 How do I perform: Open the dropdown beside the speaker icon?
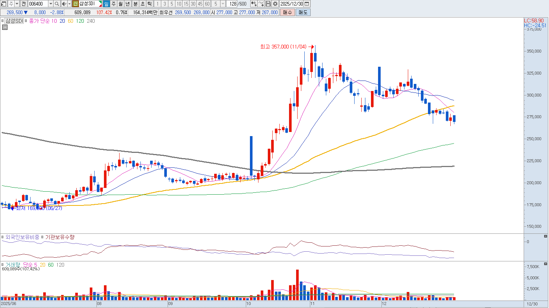point(69,4)
